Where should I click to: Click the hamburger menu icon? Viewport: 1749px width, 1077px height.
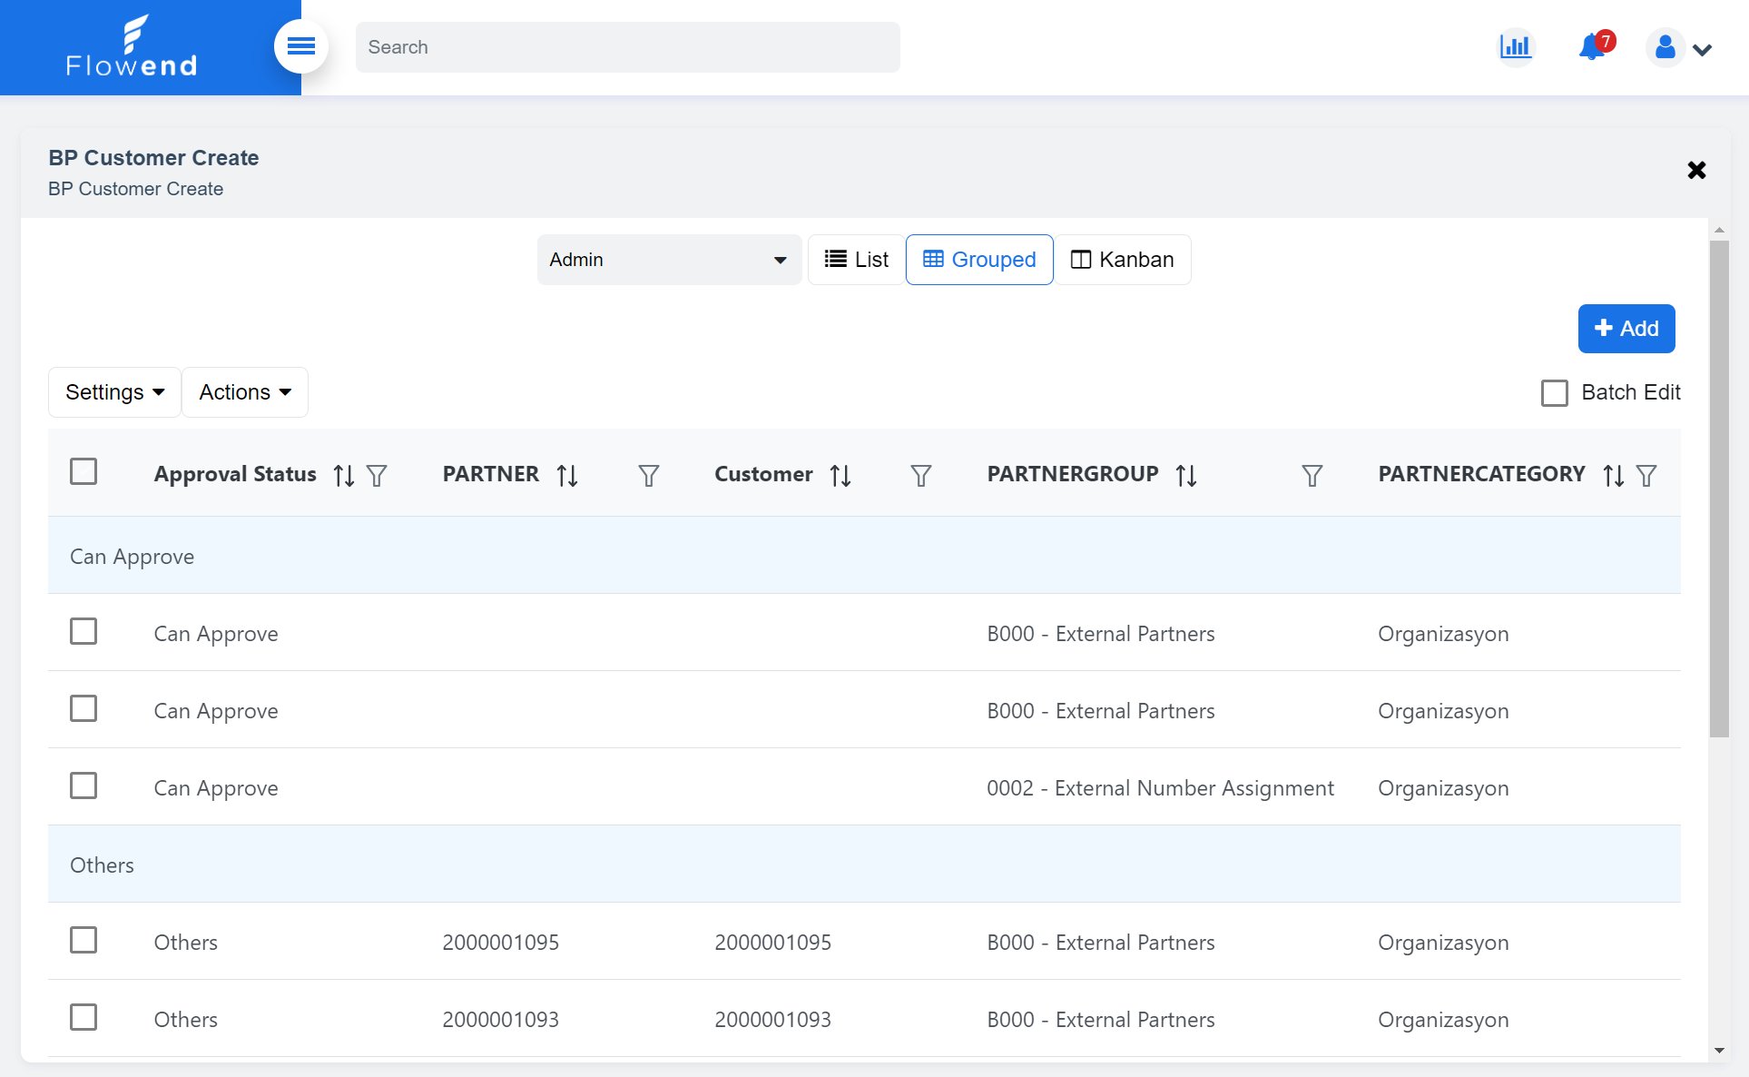[300, 46]
